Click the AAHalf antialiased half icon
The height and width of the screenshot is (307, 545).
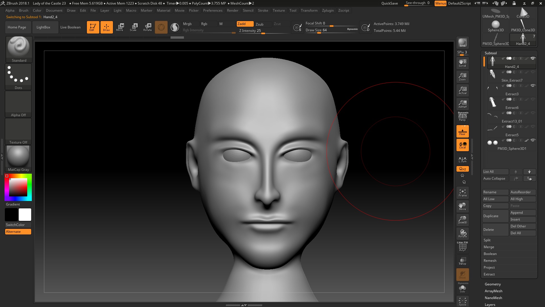[462, 104]
